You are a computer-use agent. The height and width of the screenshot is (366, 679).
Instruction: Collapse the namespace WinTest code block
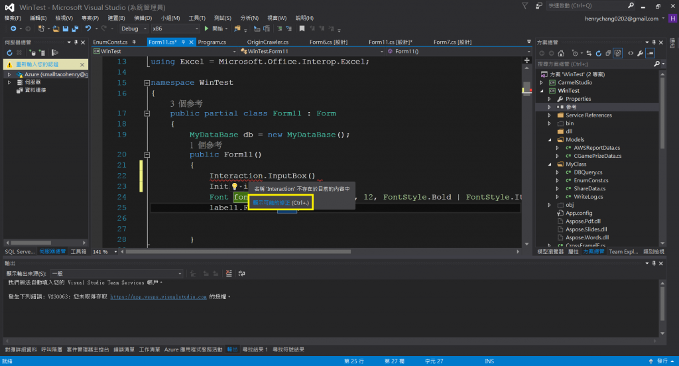(147, 83)
